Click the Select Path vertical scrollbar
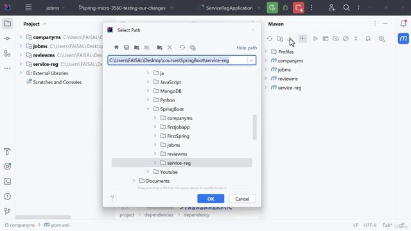This screenshot has height=231, width=411. 254,127
